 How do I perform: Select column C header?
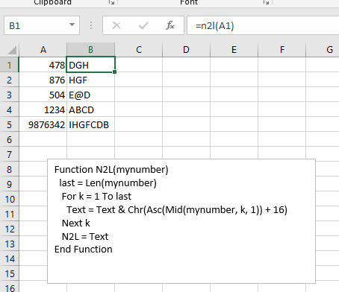139,50
